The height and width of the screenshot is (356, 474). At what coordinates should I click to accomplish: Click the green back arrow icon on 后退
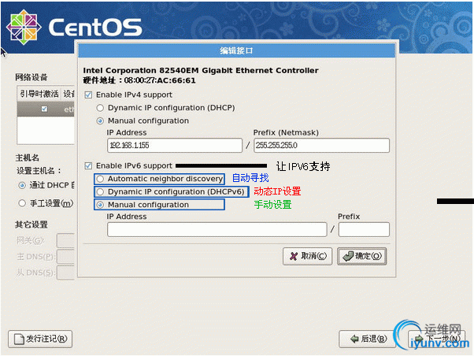(354, 339)
